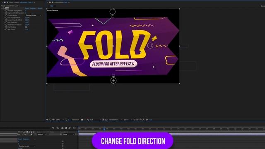The height and width of the screenshot is (149, 265).
Task: Open Double Handle dropdown in timeline
Action: point(26,146)
